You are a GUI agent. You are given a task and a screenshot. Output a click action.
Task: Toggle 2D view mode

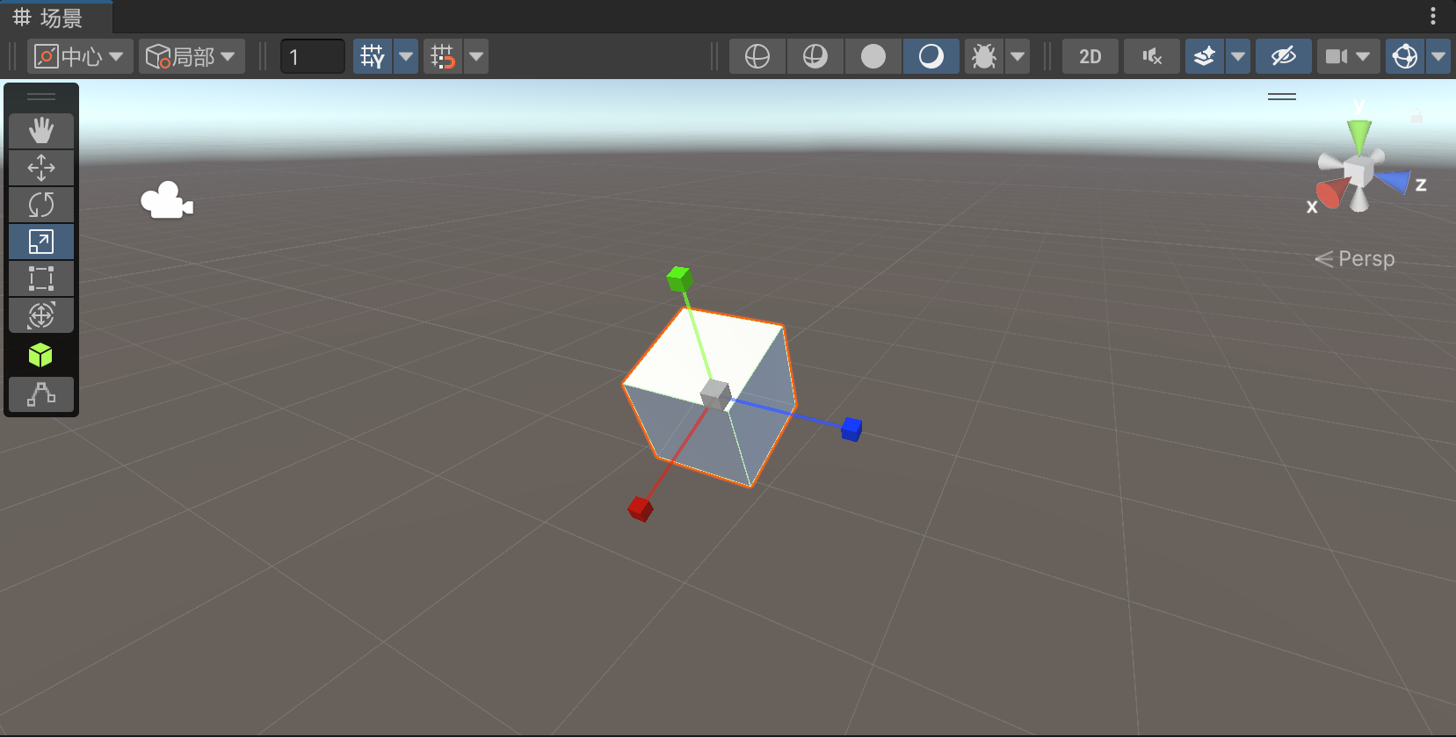(x=1090, y=56)
